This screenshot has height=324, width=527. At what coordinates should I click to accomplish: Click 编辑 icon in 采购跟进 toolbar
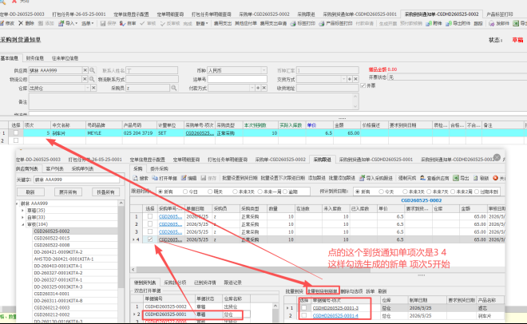184,178
